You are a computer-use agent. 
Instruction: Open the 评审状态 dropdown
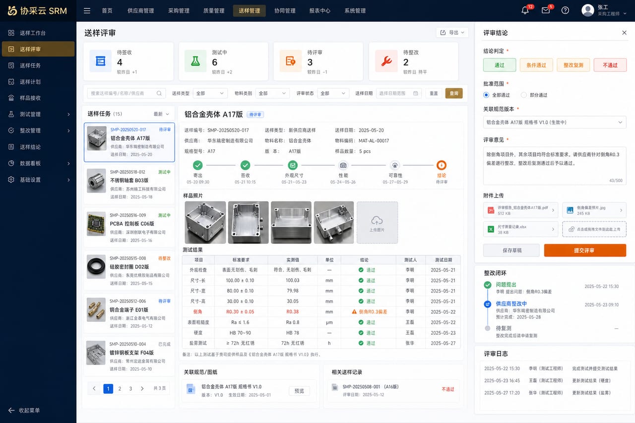[x=333, y=93]
